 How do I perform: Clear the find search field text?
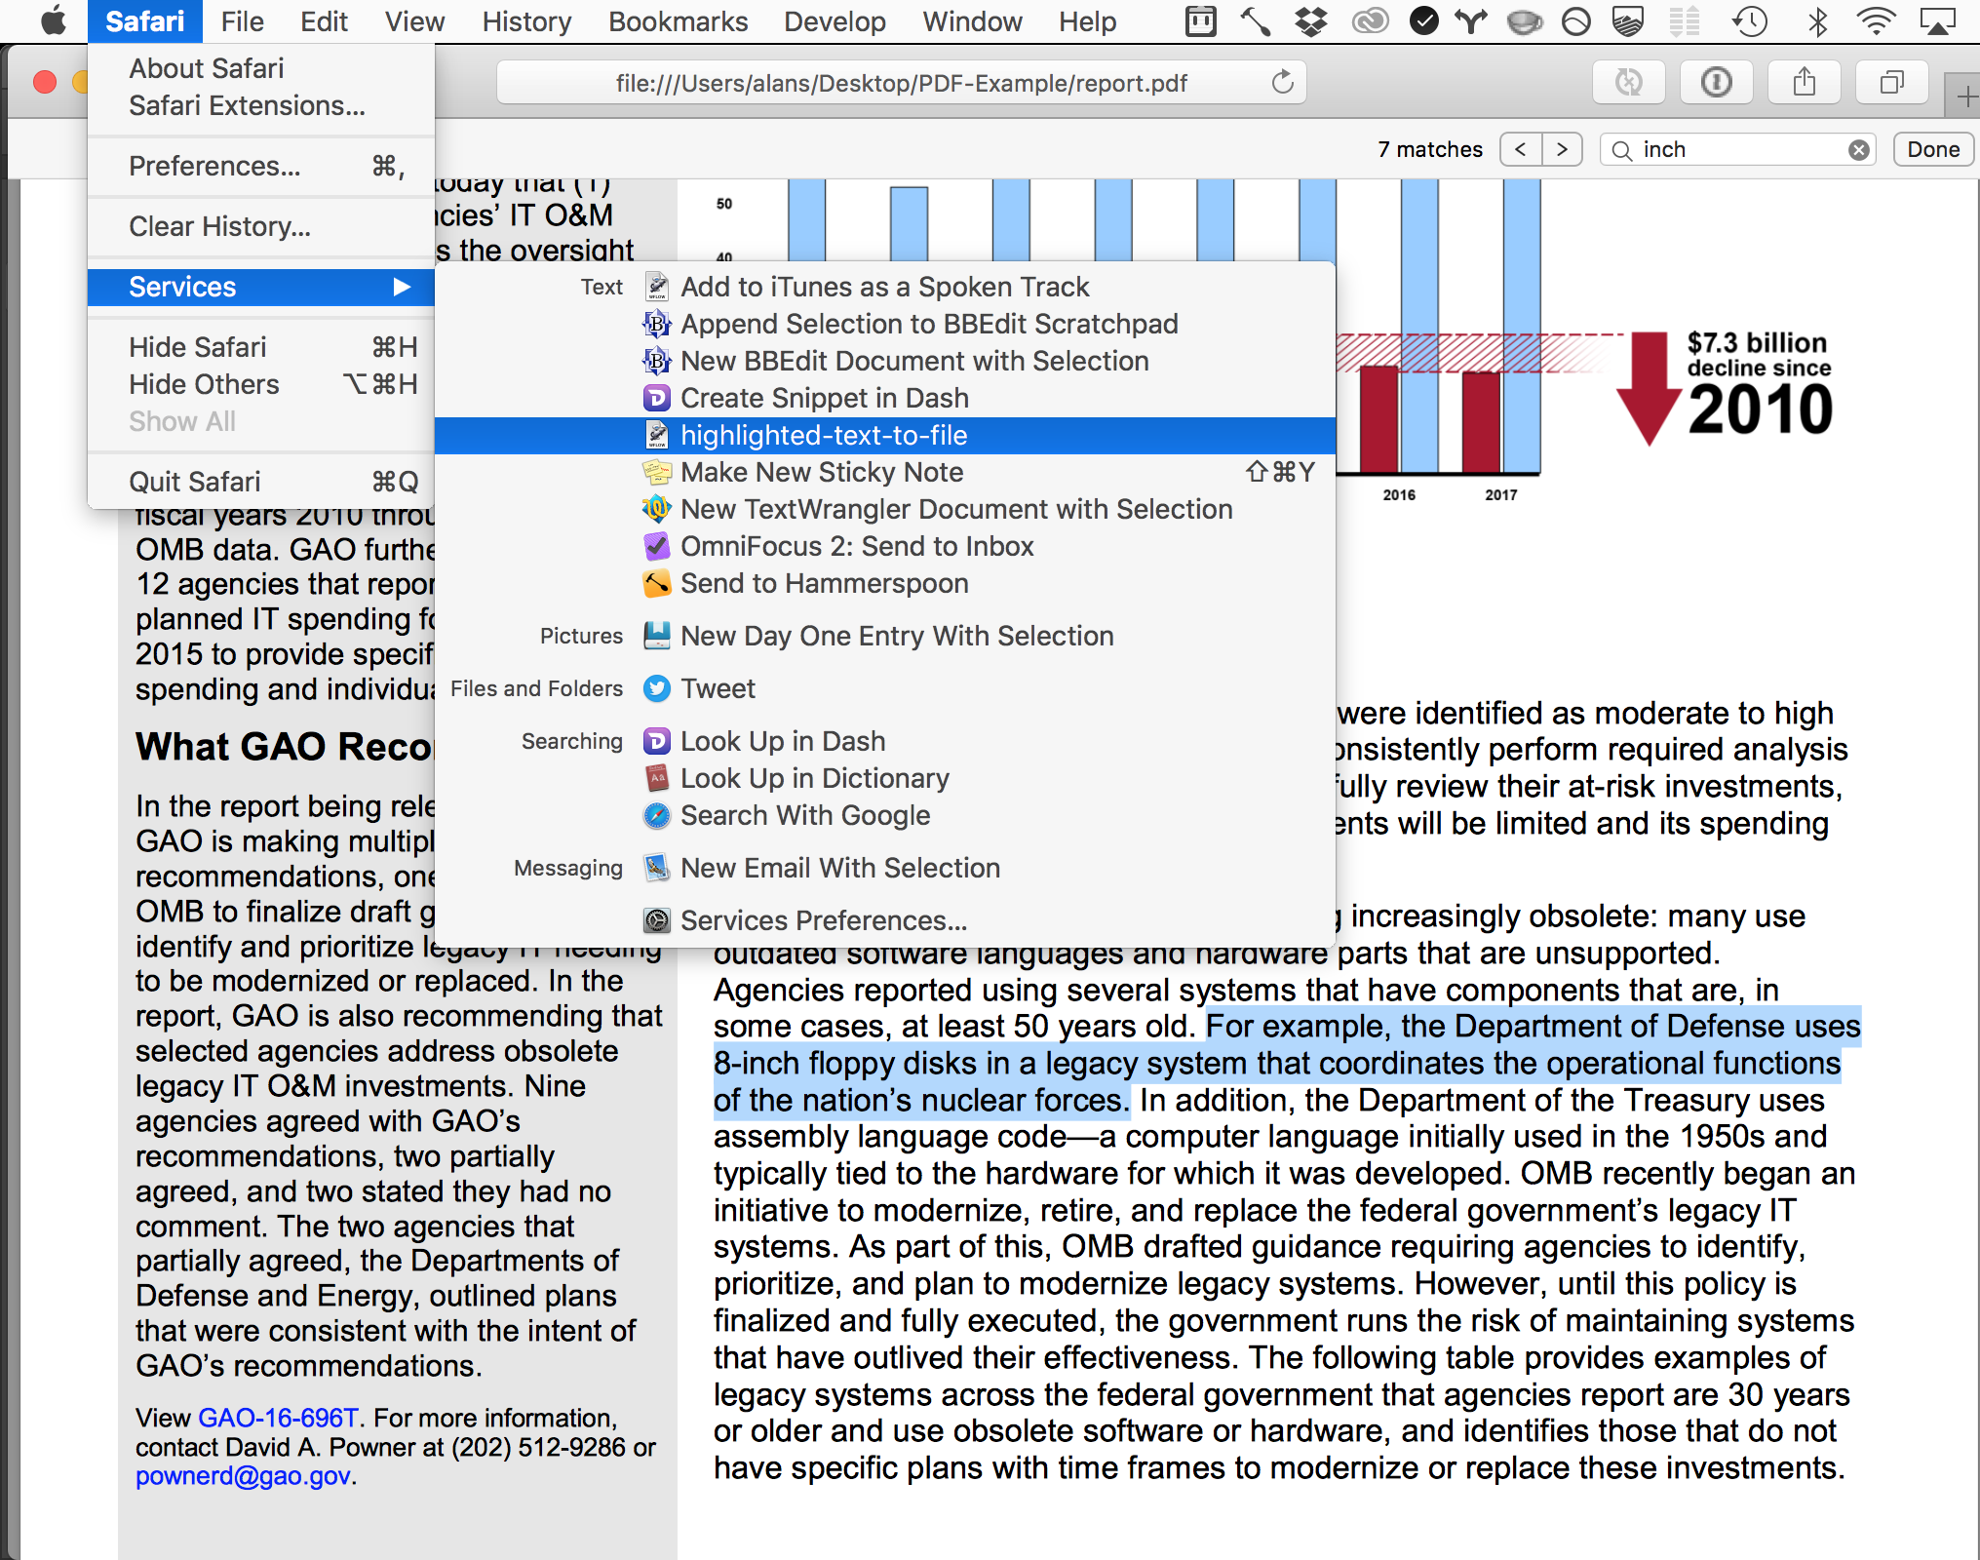[1859, 150]
